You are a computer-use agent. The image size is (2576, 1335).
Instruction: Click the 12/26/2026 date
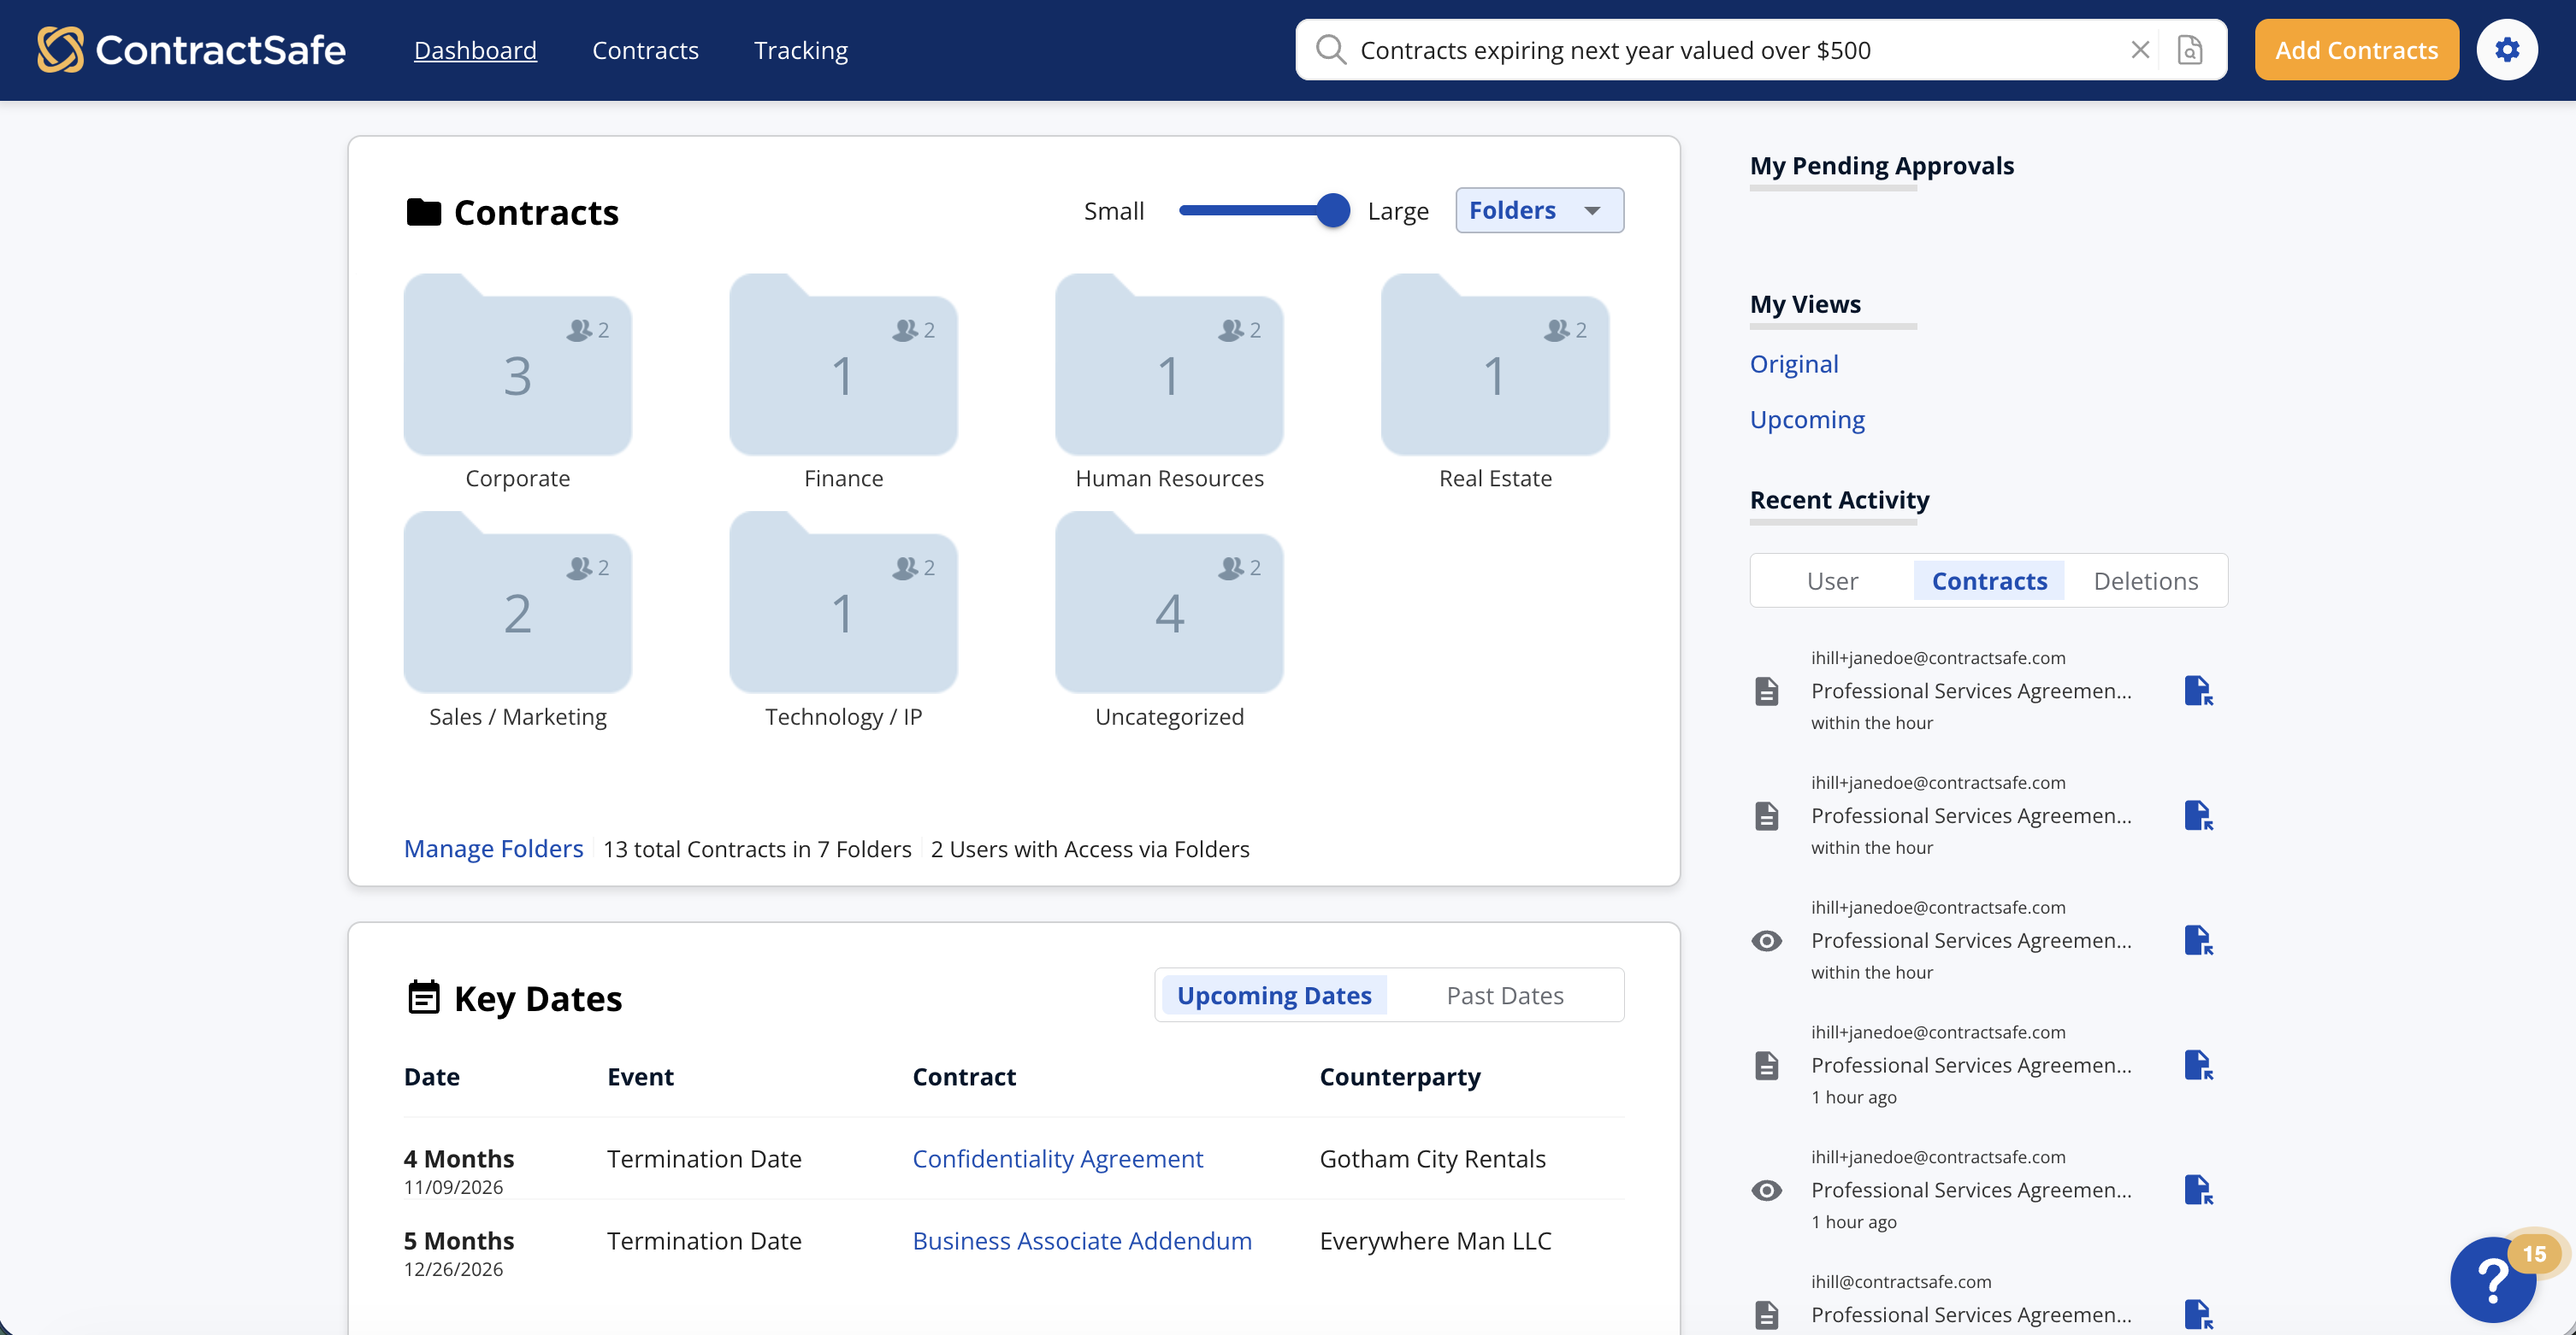click(453, 1269)
